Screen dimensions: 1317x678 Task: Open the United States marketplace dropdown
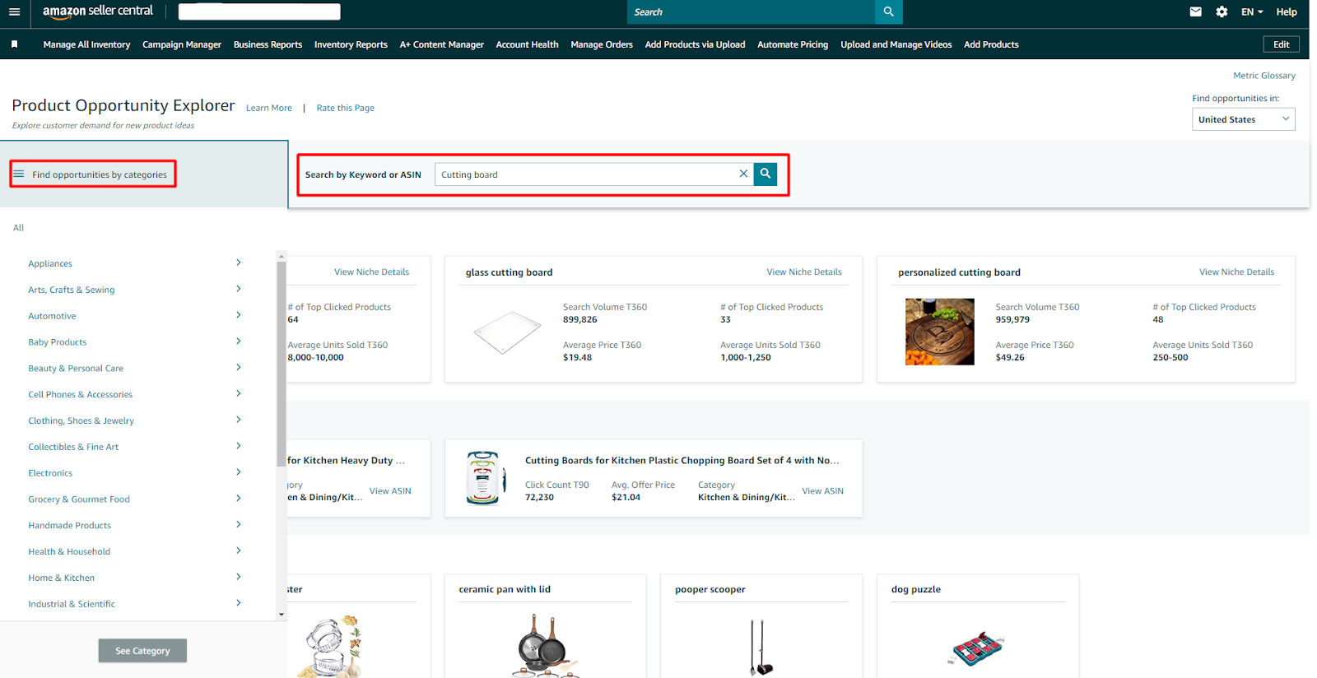point(1243,119)
